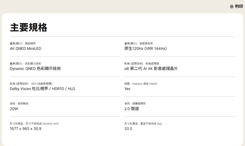Click the FreeSync 相容 (AMD) label
The height and width of the screenshot is (146, 245).
(x=144, y=84)
